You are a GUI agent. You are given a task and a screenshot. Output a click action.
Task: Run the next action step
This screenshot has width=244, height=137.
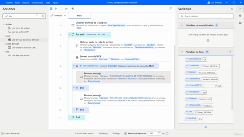point(66,9)
